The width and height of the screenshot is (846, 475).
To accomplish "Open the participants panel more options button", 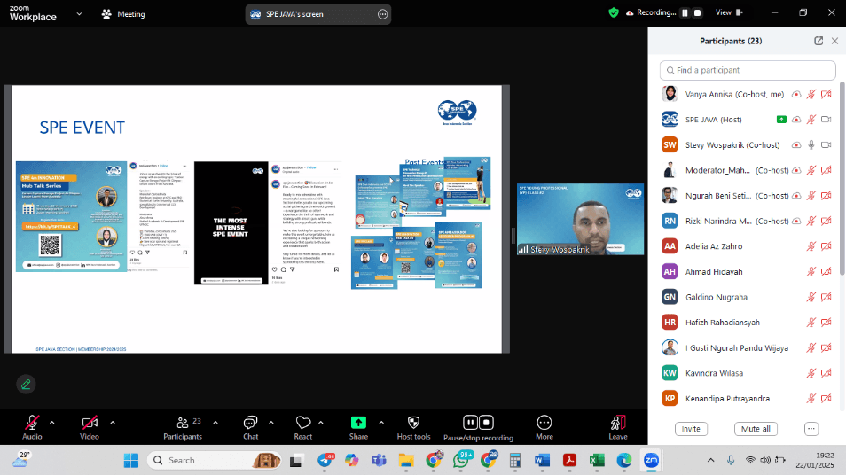I will coord(811,429).
